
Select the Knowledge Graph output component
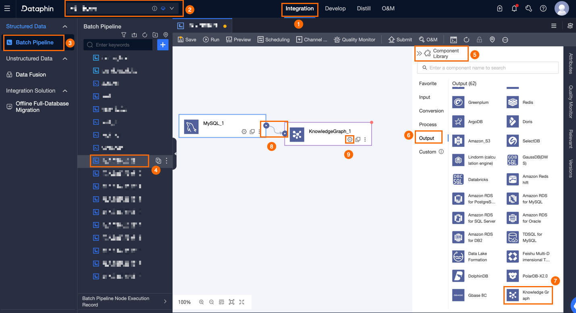pyautogui.click(x=528, y=295)
